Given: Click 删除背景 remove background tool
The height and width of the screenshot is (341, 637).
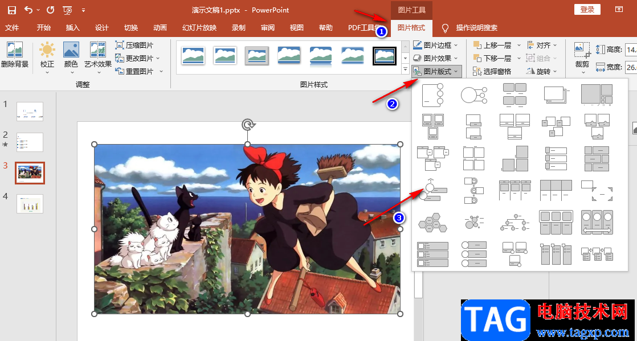Looking at the screenshot, I should coord(15,55).
